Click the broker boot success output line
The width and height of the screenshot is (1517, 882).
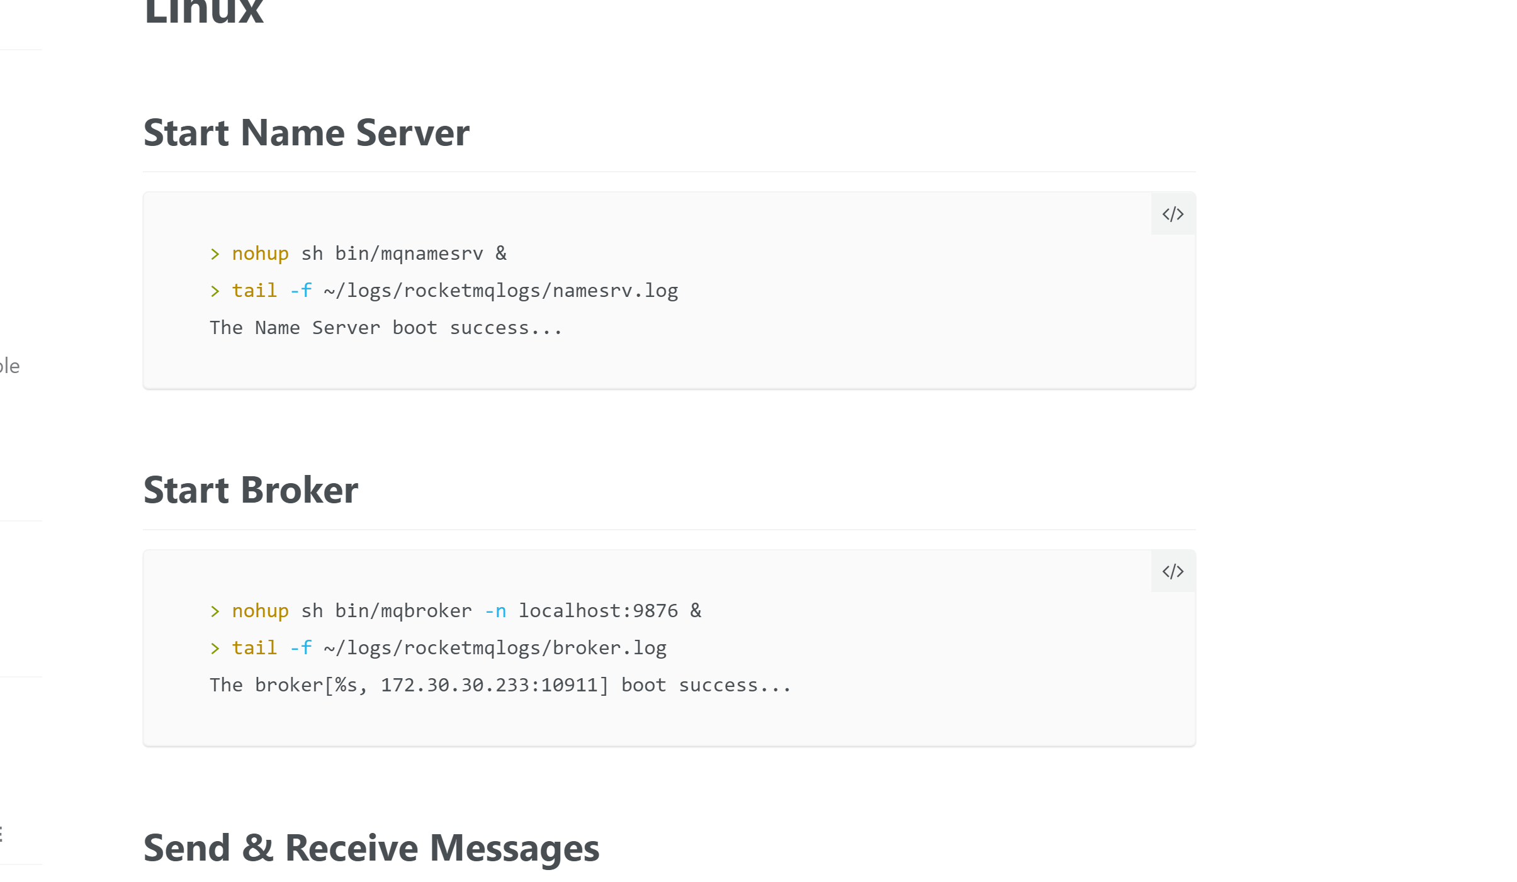500,685
